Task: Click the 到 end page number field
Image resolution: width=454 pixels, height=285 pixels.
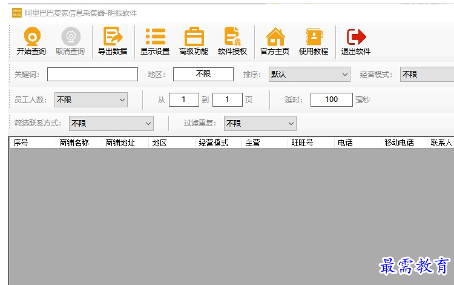Action: click(228, 99)
